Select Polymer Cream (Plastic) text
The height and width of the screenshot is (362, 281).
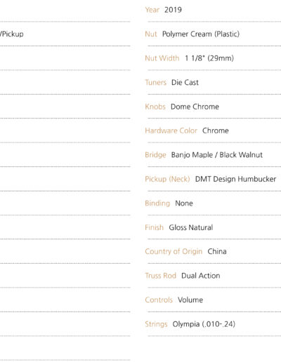[x=201, y=34]
